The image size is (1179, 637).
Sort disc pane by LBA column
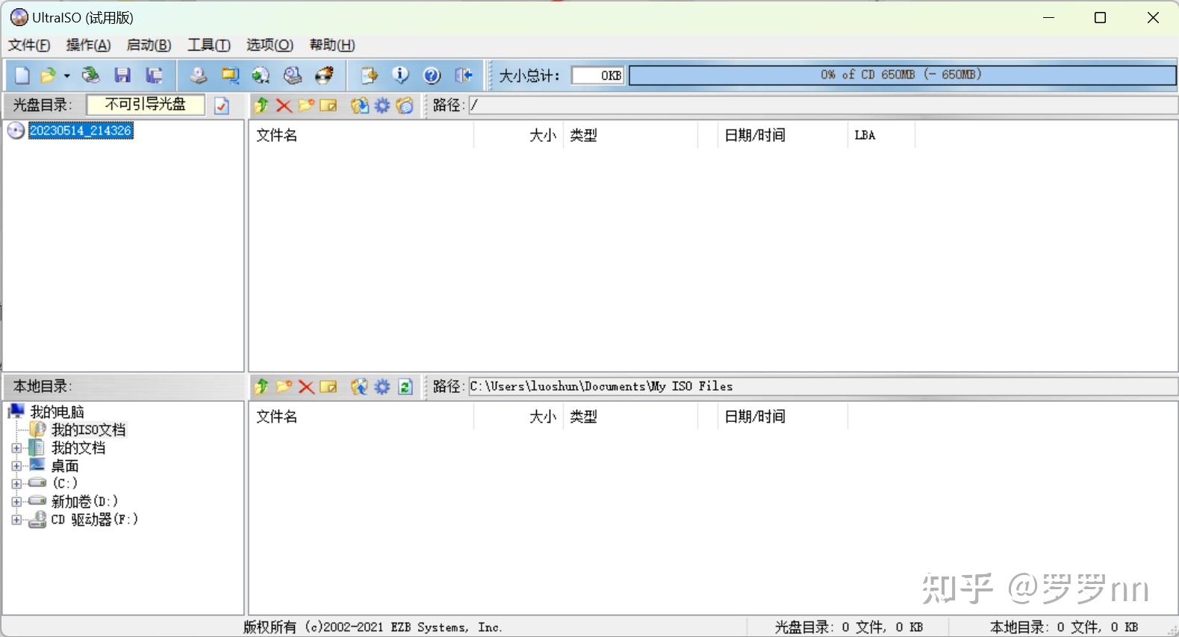pos(881,135)
